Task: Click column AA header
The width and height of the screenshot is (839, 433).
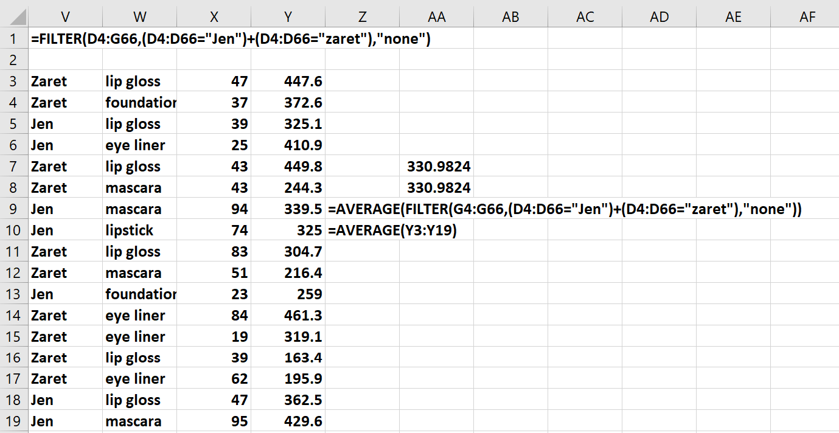Action: (436, 17)
